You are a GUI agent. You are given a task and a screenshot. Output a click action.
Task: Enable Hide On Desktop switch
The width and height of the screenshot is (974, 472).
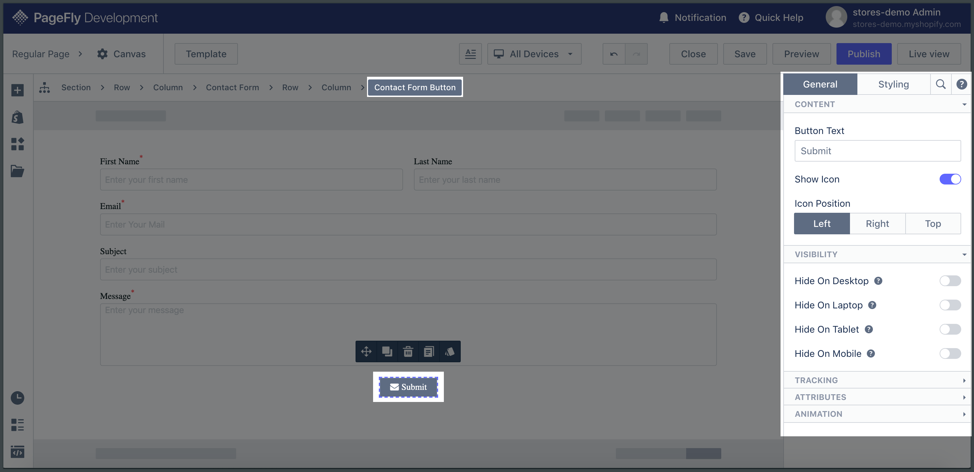point(950,280)
